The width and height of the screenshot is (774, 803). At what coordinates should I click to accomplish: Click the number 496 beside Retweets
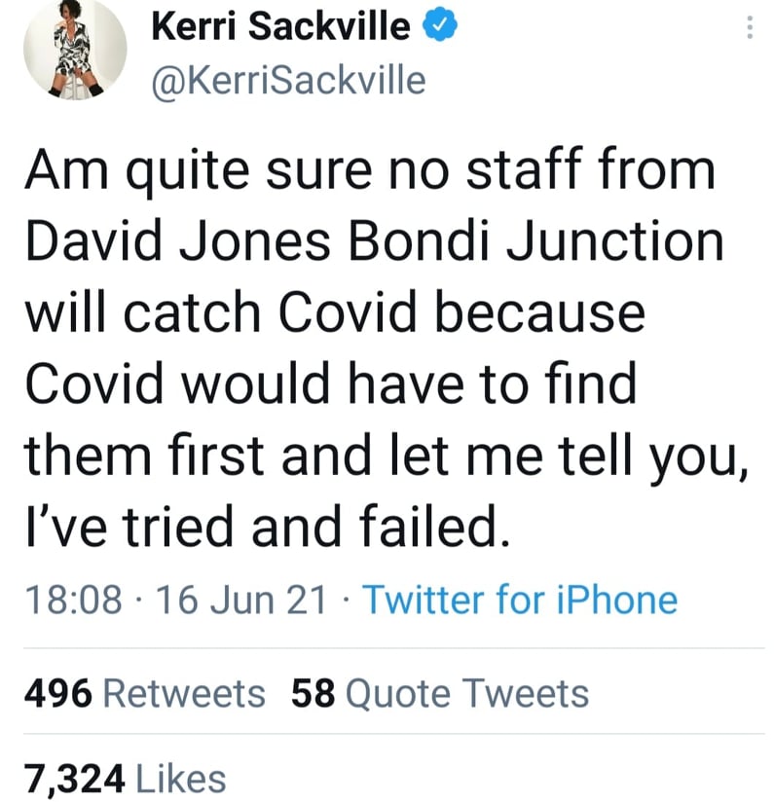click(x=57, y=693)
